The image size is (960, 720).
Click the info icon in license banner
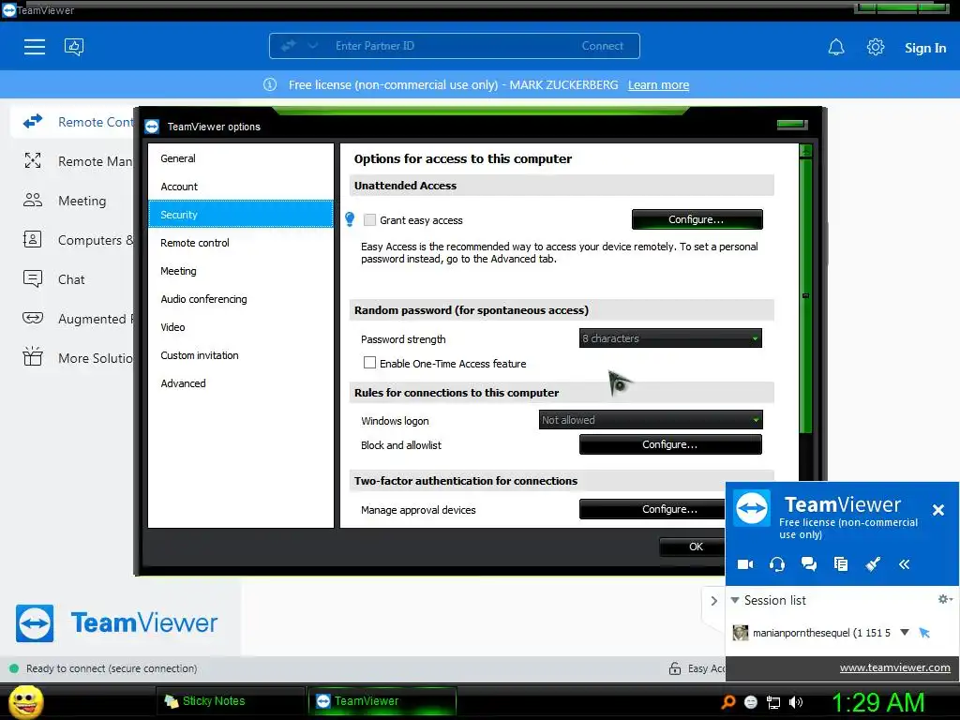tap(270, 84)
